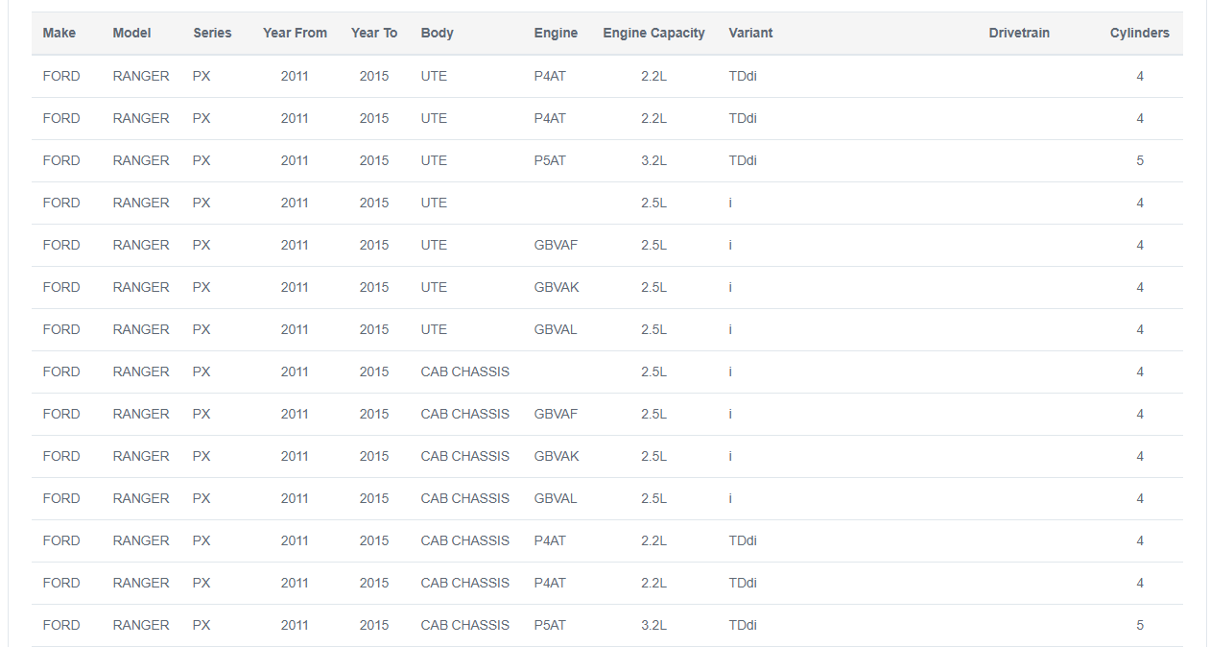Click PX series in UTE GBVAF row
The width and height of the screenshot is (1210, 647).
coord(202,245)
